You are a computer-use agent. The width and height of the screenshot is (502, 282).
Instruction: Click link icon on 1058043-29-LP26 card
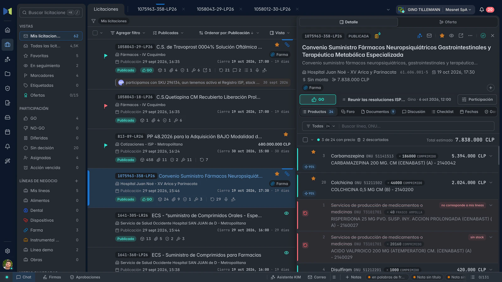287,45
